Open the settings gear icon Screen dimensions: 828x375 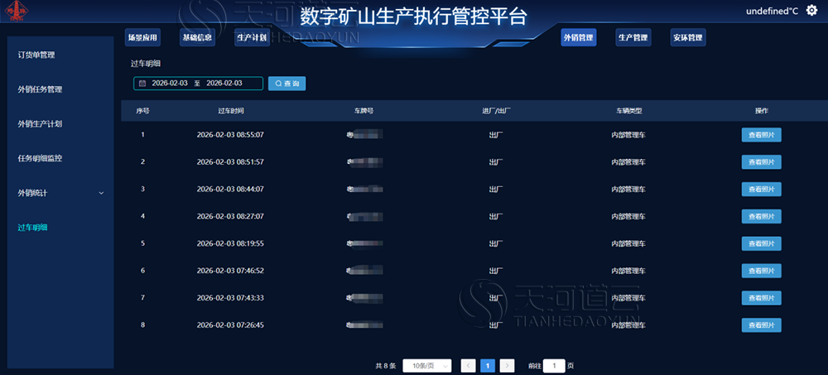click(x=811, y=11)
